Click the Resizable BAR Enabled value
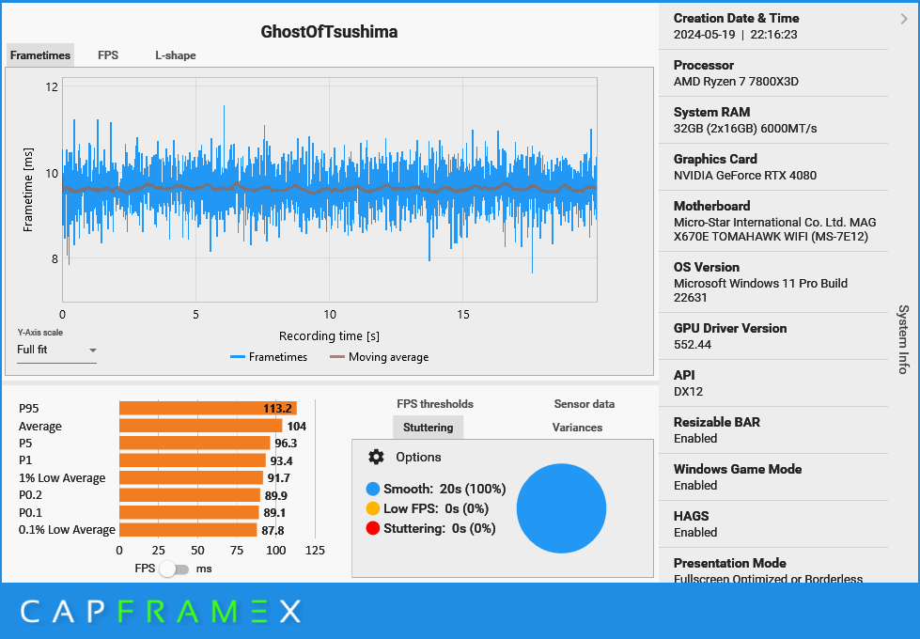Viewport: 920px width, 639px height. pyautogui.click(x=695, y=438)
